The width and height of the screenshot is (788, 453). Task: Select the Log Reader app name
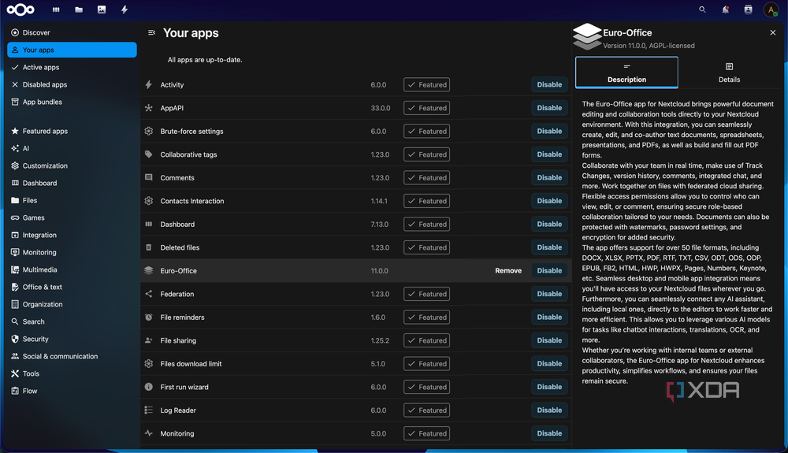(x=178, y=410)
